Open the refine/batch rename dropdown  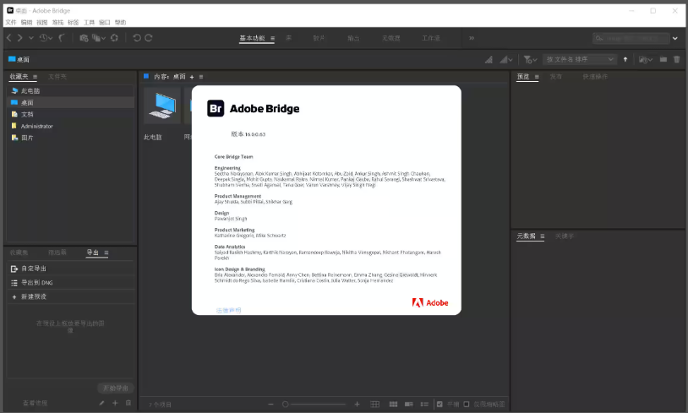pos(99,38)
